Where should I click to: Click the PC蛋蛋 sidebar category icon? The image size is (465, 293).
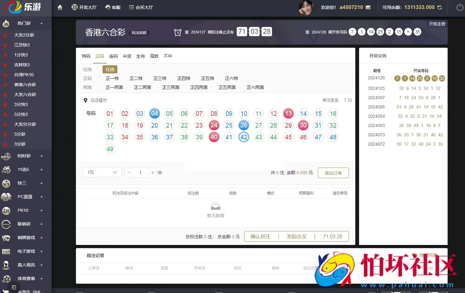coord(6,197)
